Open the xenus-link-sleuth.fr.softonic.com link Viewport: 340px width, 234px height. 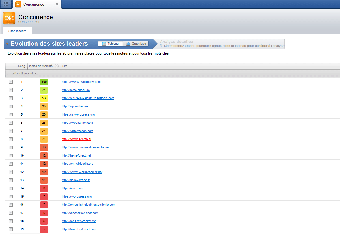(x=88, y=98)
